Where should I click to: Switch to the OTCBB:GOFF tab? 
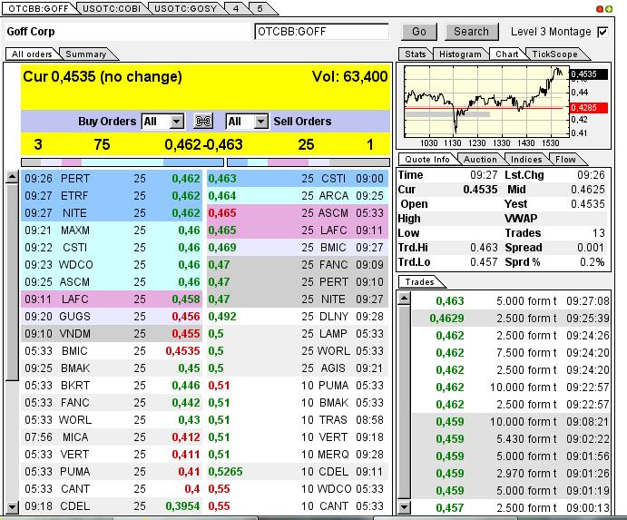39,8
